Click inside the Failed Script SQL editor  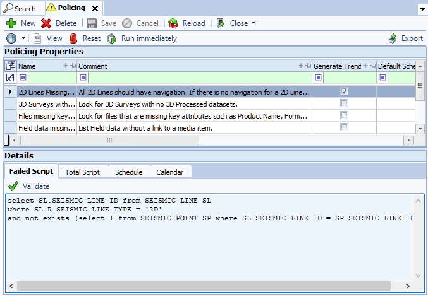209,238
